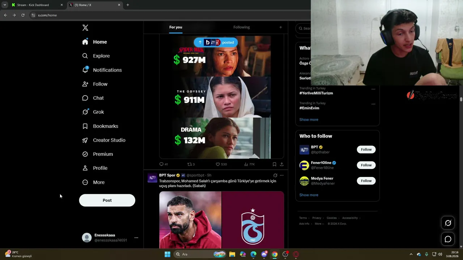Viewport: 463px width, 260px height.
Task: Open options for the #EminEvim trend
Action: (373, 104)
